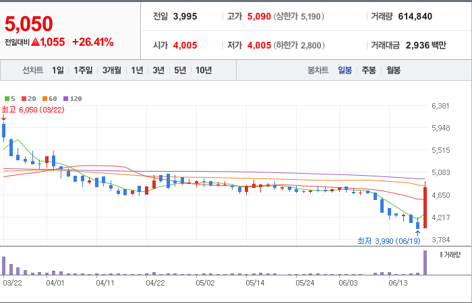Click the large red candlestick on the last day
Image resolution: width=472 pixels, height=303 pixels.
coord(425,207)
